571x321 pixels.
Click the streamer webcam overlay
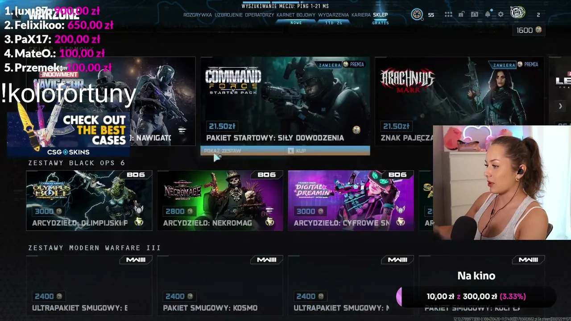(x=502, y=183)
